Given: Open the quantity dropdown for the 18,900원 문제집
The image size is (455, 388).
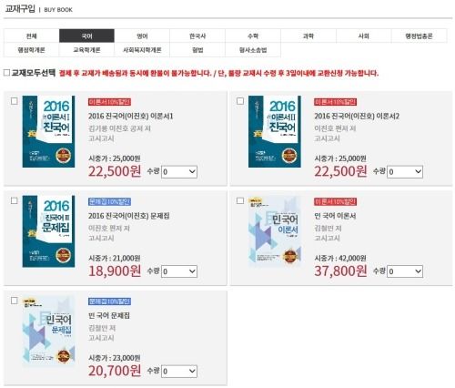Looking at the screenshot, I should pyautogui.click(x=179, y=271).
